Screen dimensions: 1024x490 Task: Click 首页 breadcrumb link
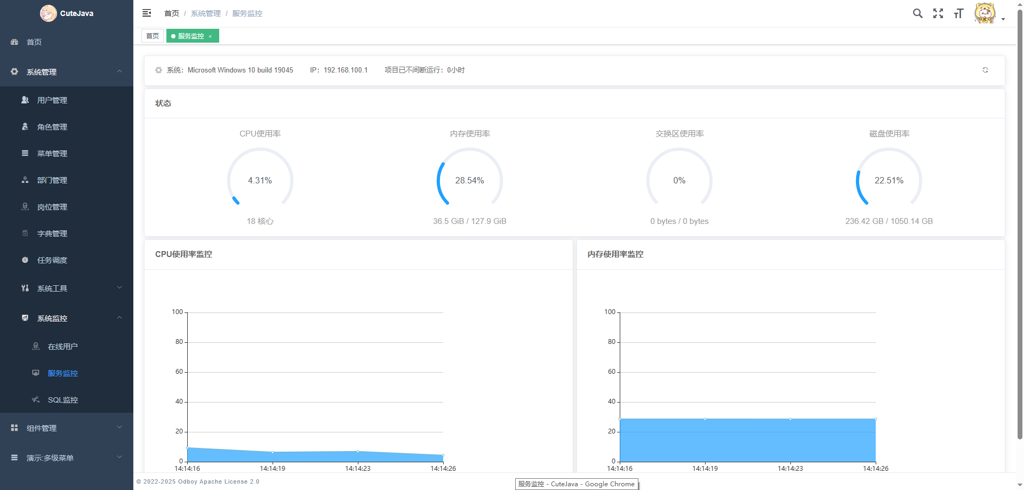click(172, 13)
